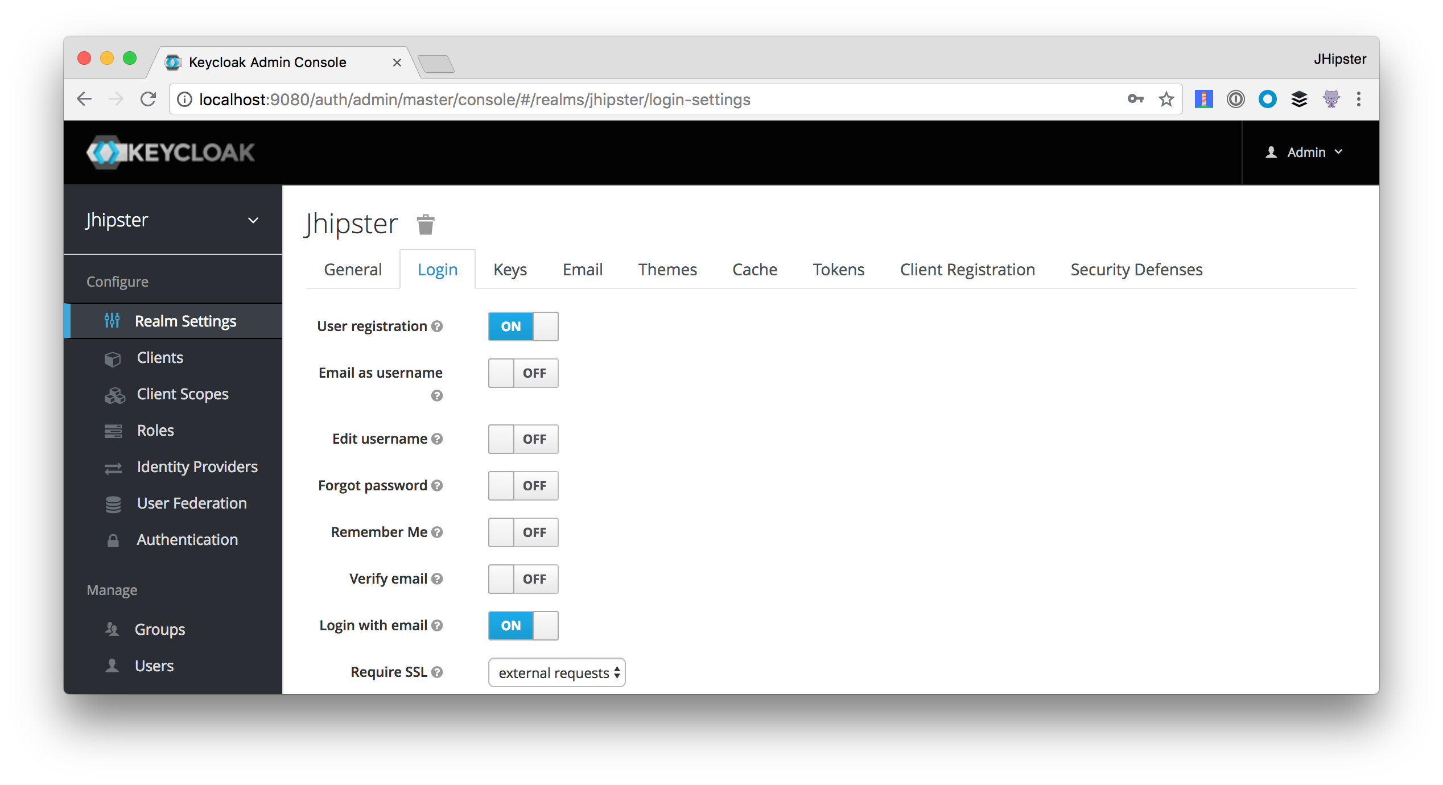This screenshot has width=1443, height=785.
Task: Click the Client Scopes sidebar icon
Action: click(113, 394)
